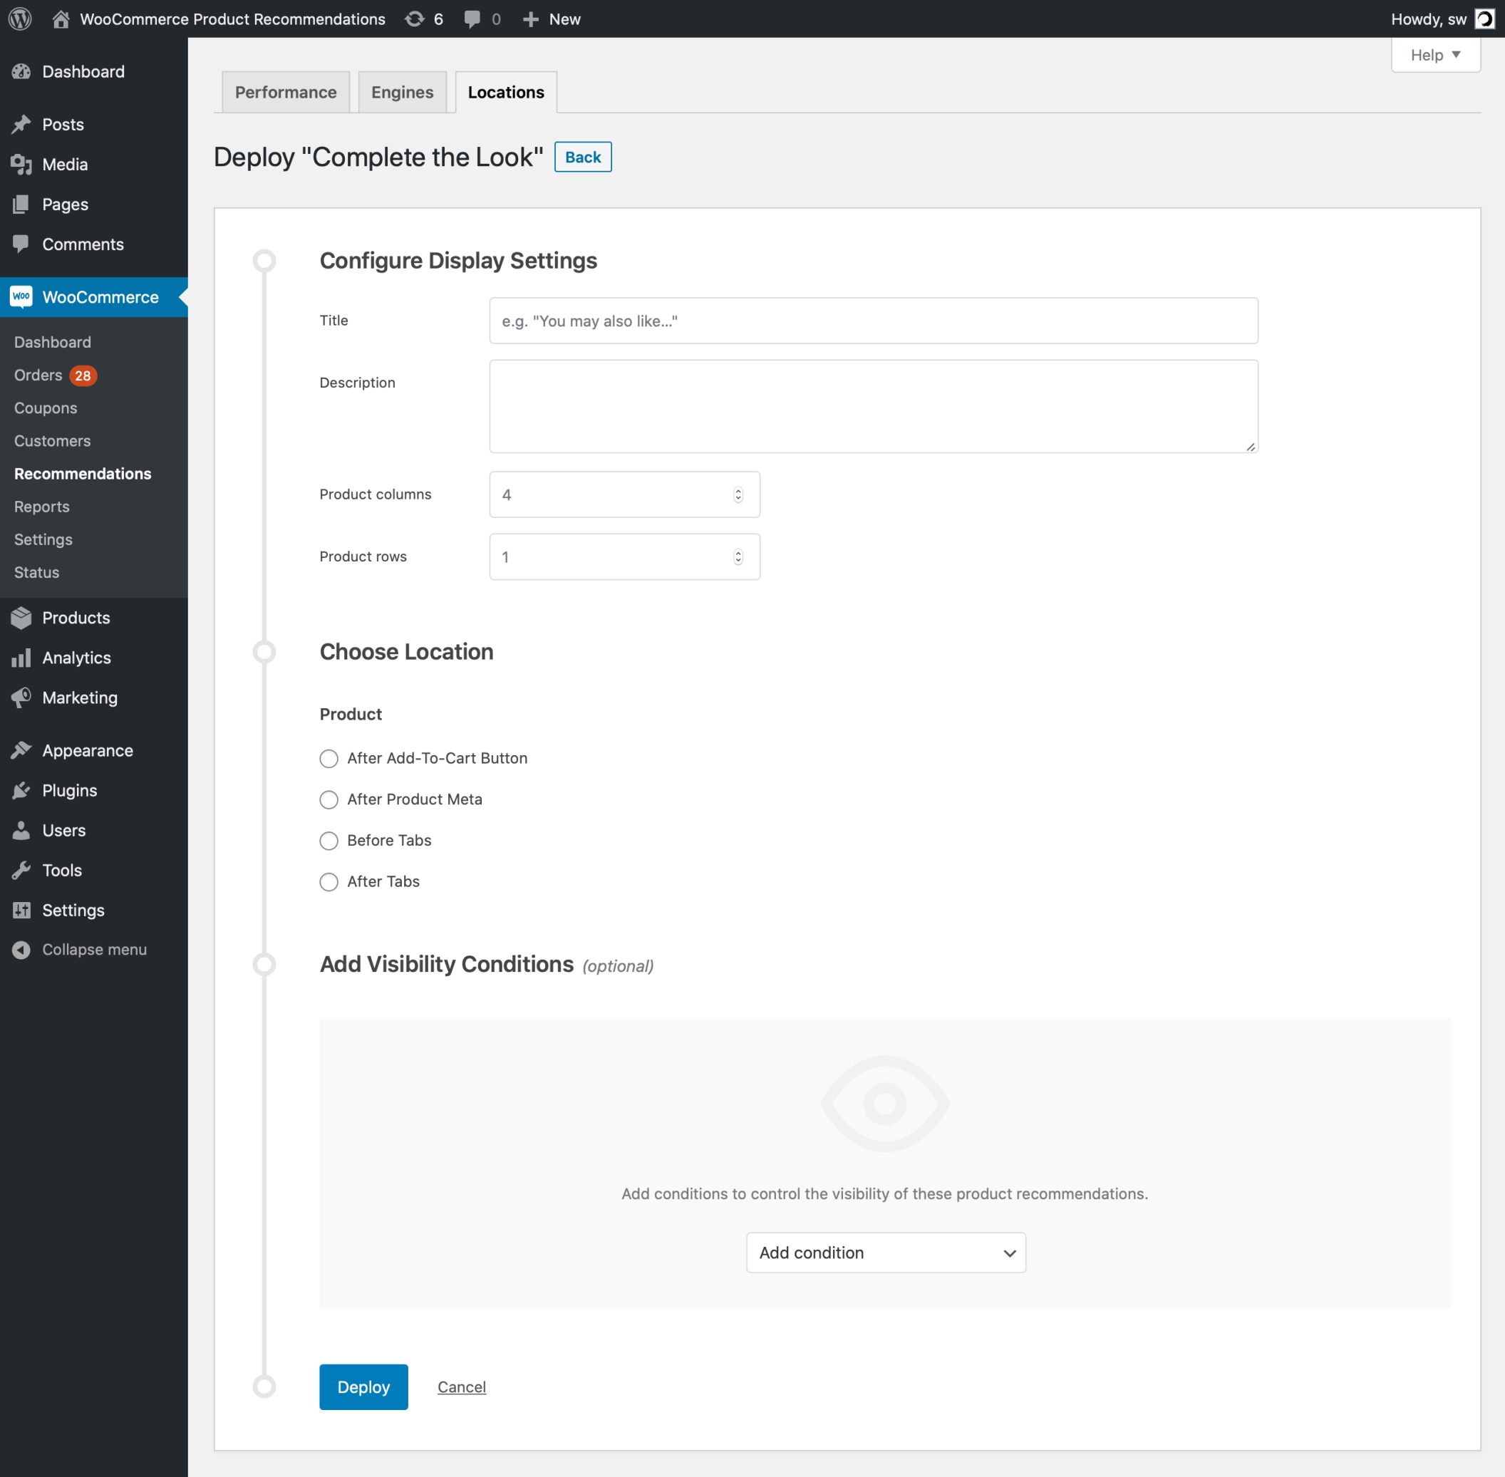Viewport: 1505px width, 1477px height.
Task: Switch to the Engines tab
Action: 401,91
